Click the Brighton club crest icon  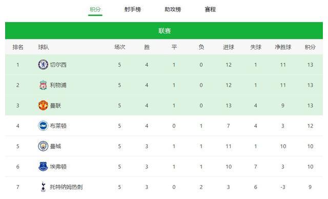tap(43, 126)
